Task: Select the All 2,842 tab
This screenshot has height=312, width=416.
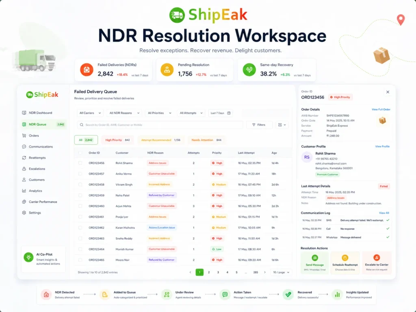Action: [x=86, y=140]
